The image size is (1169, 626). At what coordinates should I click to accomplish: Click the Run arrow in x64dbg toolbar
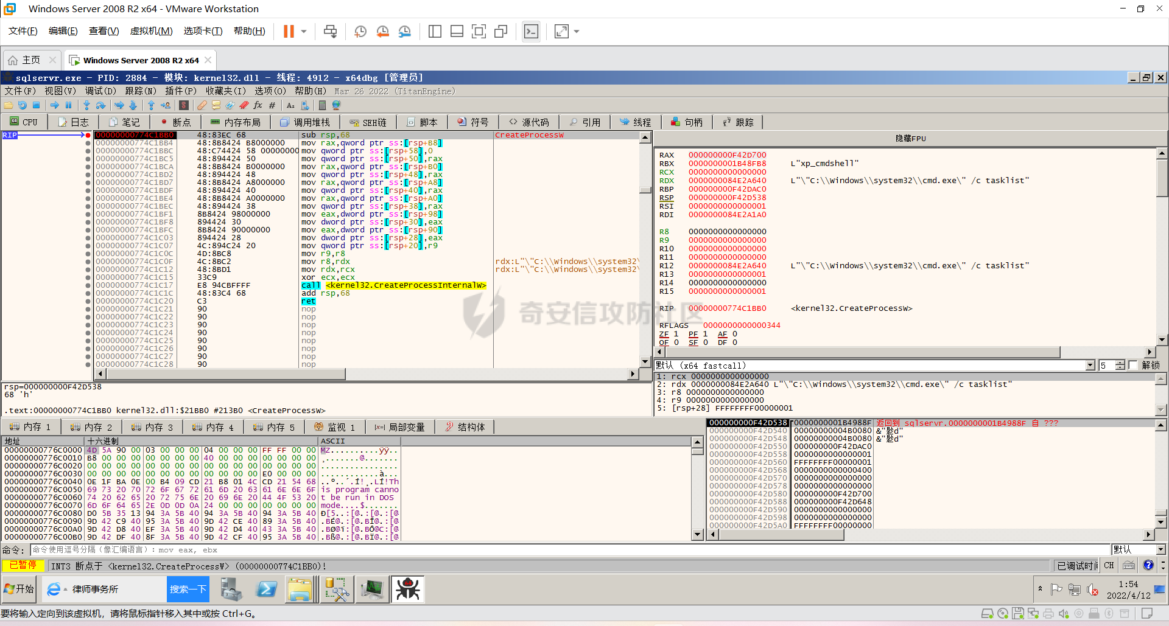pos(55,105)
